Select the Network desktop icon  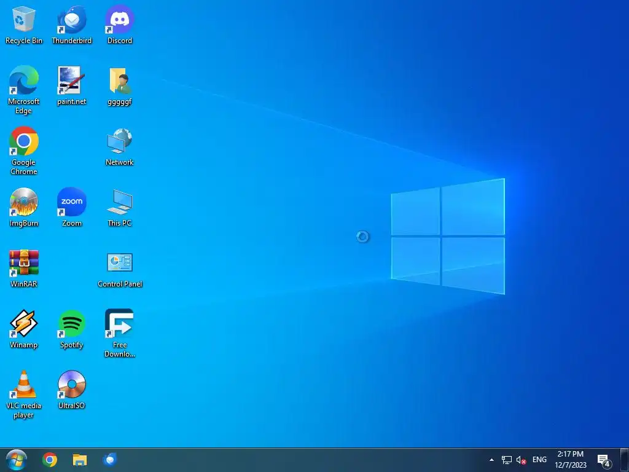pyautogui.click(x=120, y=147)
